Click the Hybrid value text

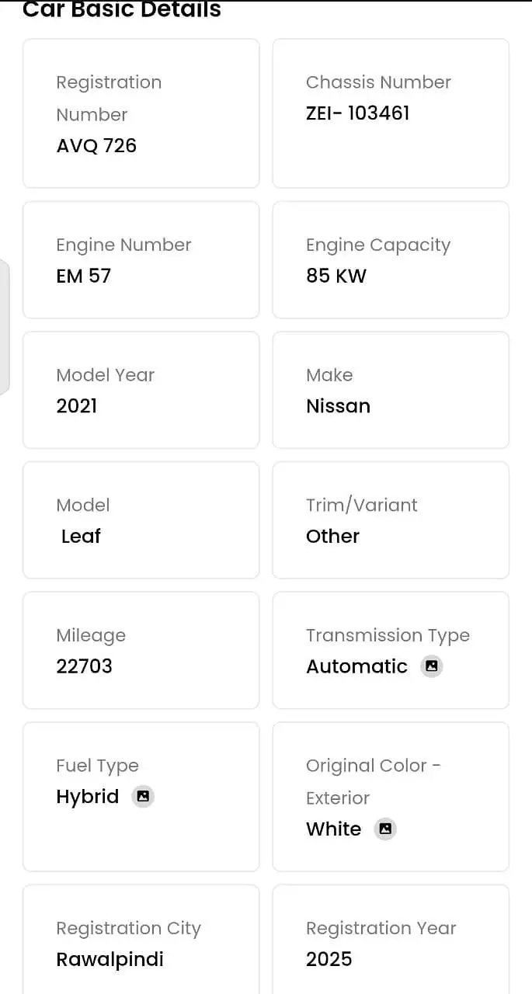[88, 797]
